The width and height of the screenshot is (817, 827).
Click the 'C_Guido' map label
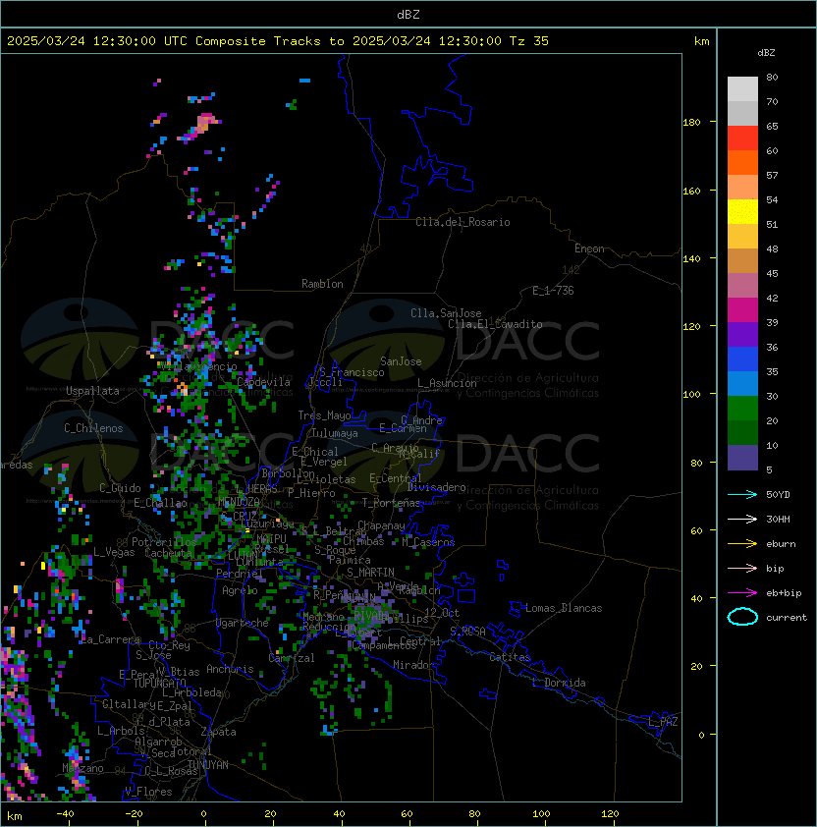tap(120, 488)
